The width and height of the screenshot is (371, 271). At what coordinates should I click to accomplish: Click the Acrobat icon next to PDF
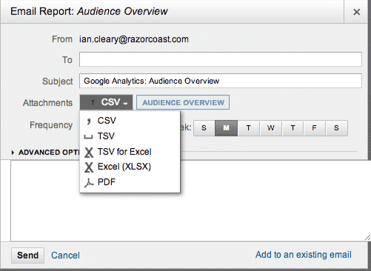(x=89, y=183)
